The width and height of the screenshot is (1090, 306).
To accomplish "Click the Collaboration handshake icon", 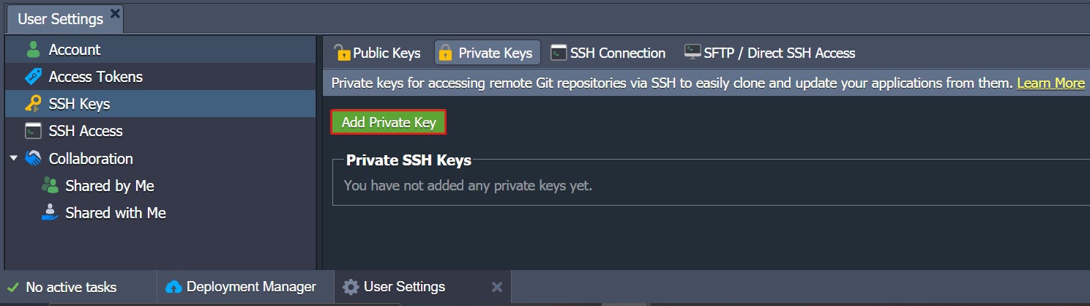I will pos(33,158).
